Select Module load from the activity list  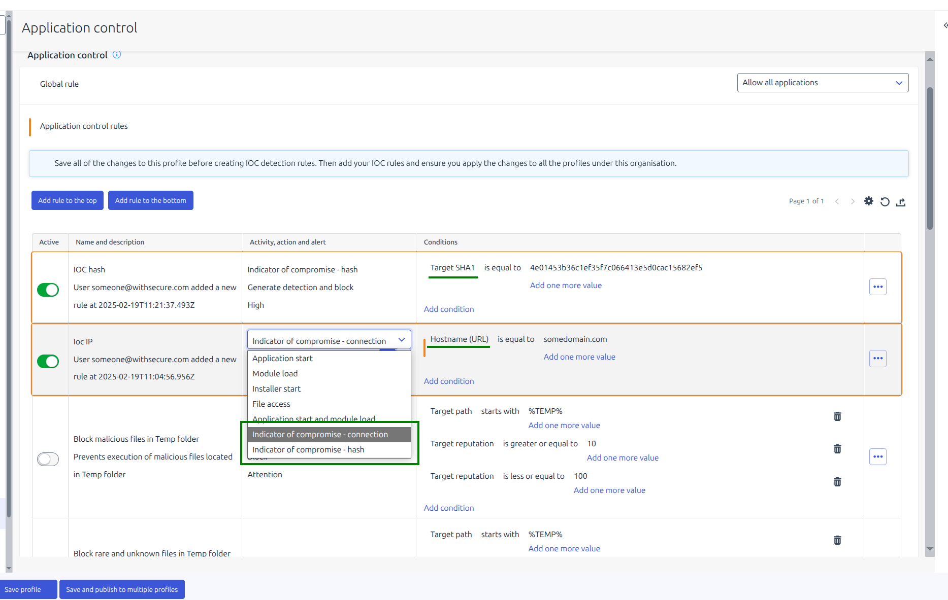(x=329, y=374)
